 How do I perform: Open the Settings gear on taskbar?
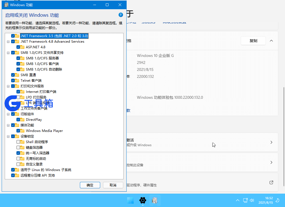pyautogui.click(x=143, y=200)
